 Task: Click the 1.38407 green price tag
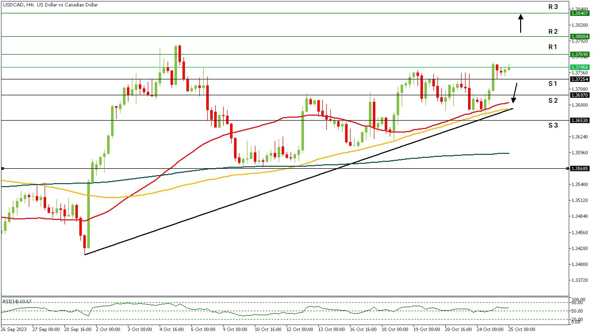pos(580,13)
